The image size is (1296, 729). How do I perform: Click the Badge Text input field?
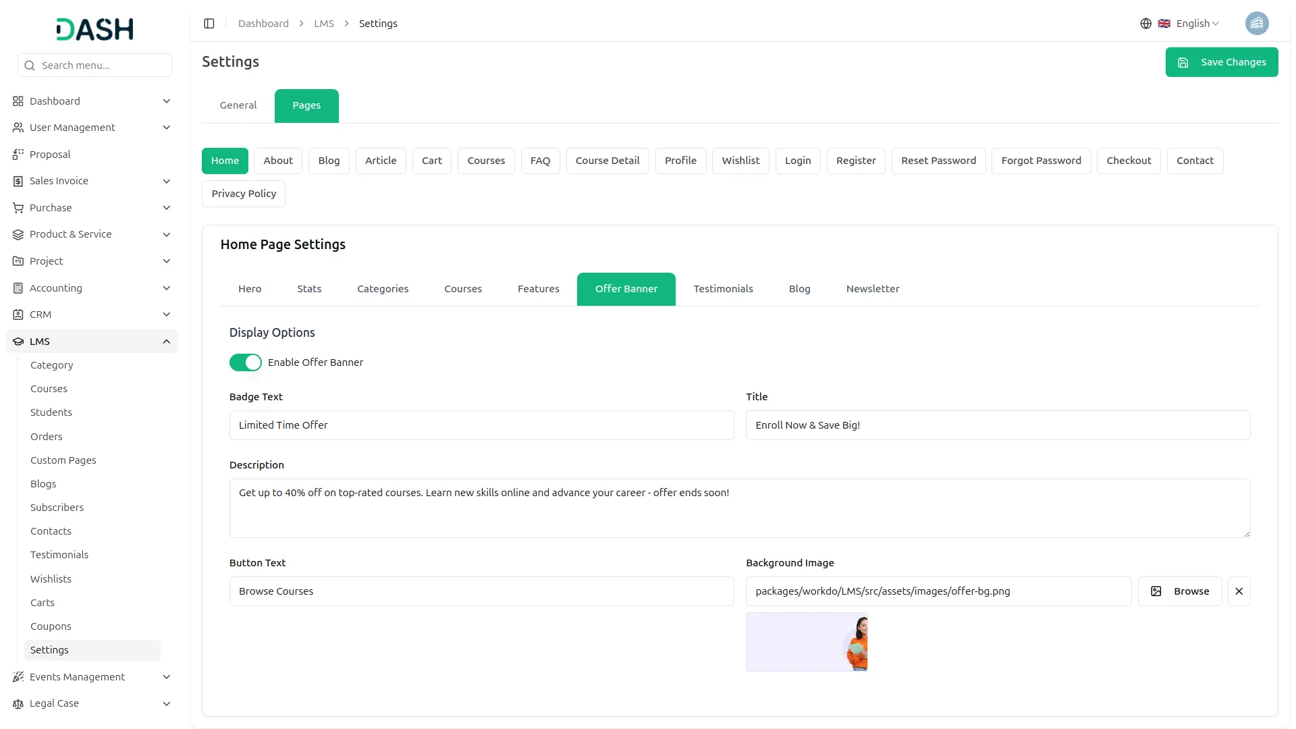click(x=481, y=425)
